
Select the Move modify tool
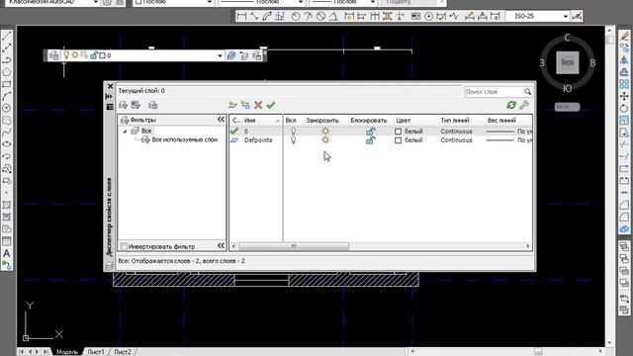(x=624, y=96)
